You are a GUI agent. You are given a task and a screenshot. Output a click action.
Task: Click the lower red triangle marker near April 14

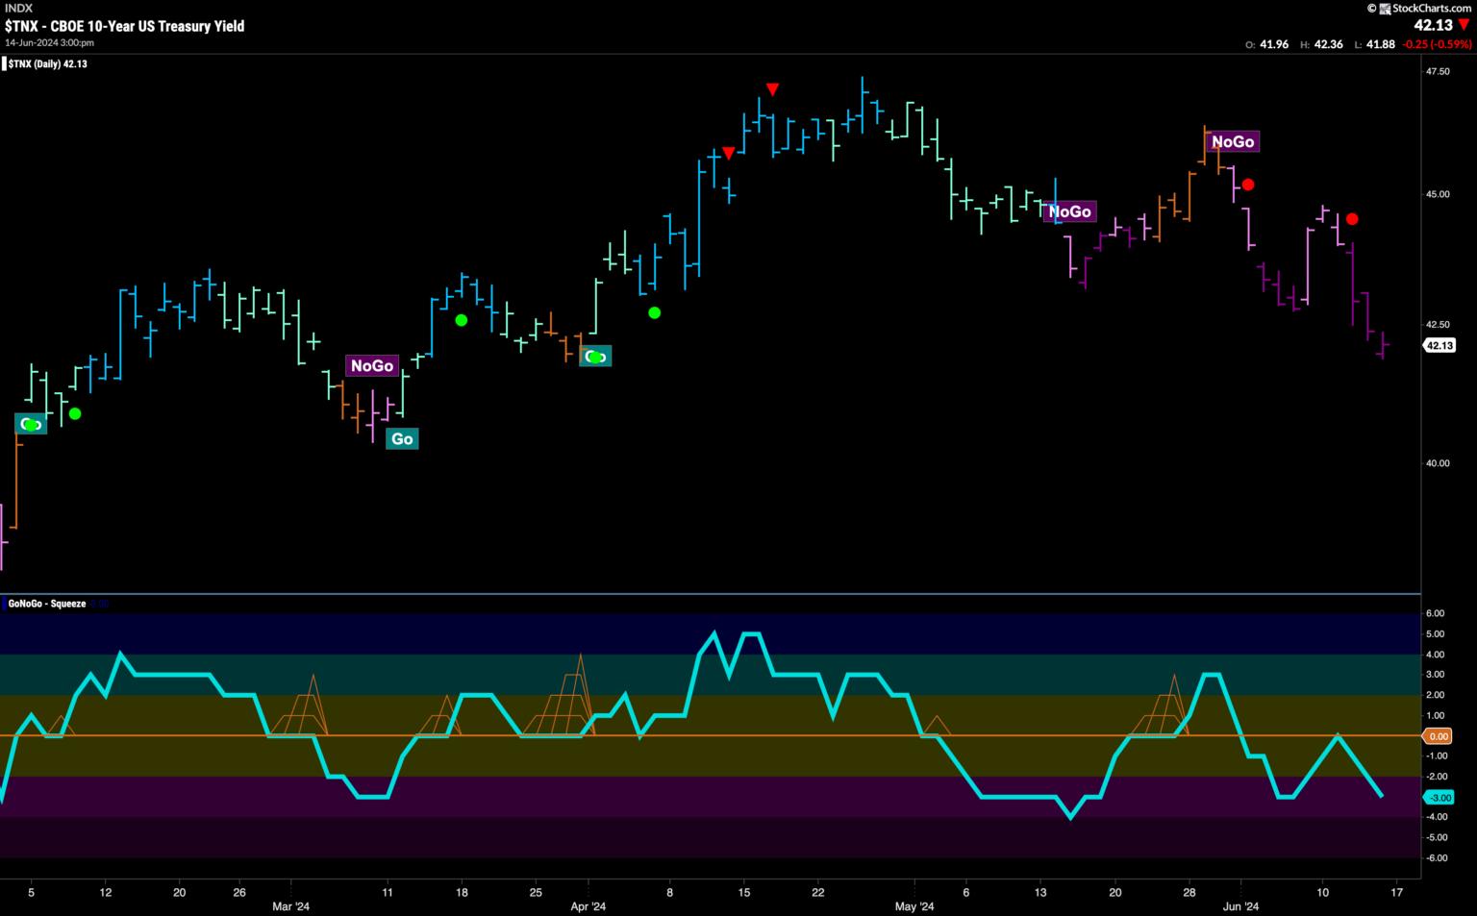[x=729, y=153]
